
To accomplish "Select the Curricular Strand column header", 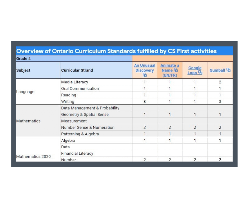I will 96,70.
